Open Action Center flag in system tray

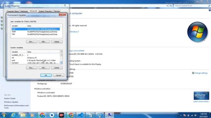[185, 115]
